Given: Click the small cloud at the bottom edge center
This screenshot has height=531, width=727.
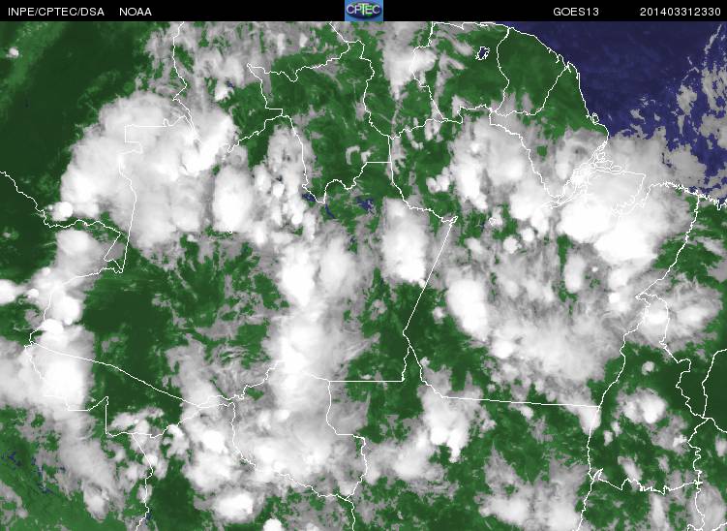Looking at the screenshot, I should 274,524.
